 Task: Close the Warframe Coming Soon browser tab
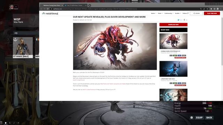pyautogui.click(x=62, y=6)
